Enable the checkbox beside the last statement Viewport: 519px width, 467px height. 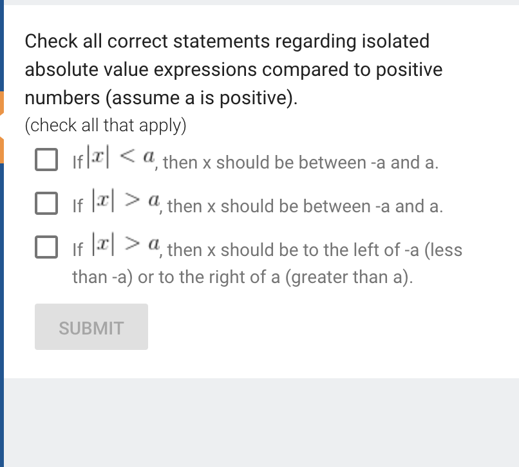coord(46,246)
